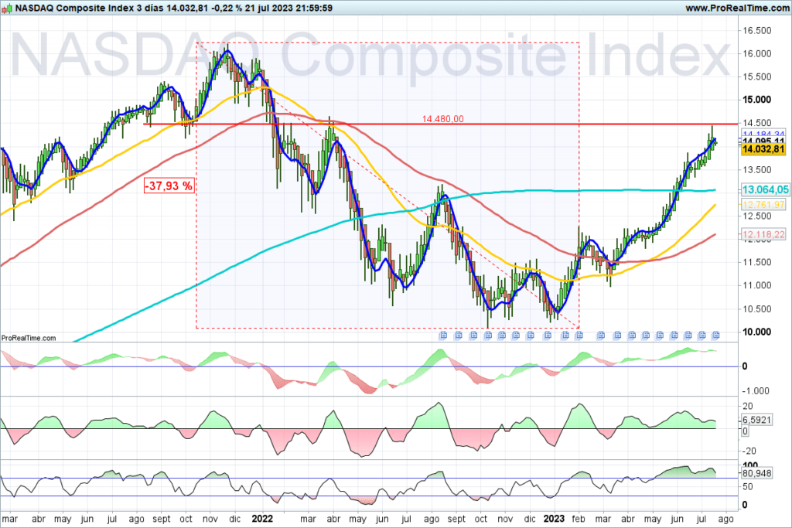This screenshot has height=528, width=792.
Task: Open the document icon under the October 2022 low
Action: click(x=487, y=336)
